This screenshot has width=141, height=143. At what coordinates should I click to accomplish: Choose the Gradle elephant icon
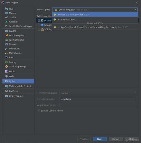(x=6, y=17)
